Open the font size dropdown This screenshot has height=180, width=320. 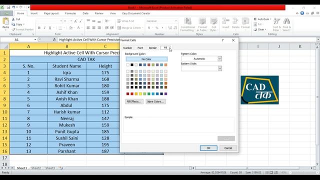(x=71, y=21)
